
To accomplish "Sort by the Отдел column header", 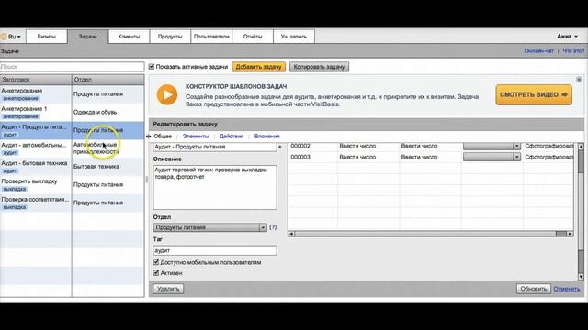I will [108, 80].
